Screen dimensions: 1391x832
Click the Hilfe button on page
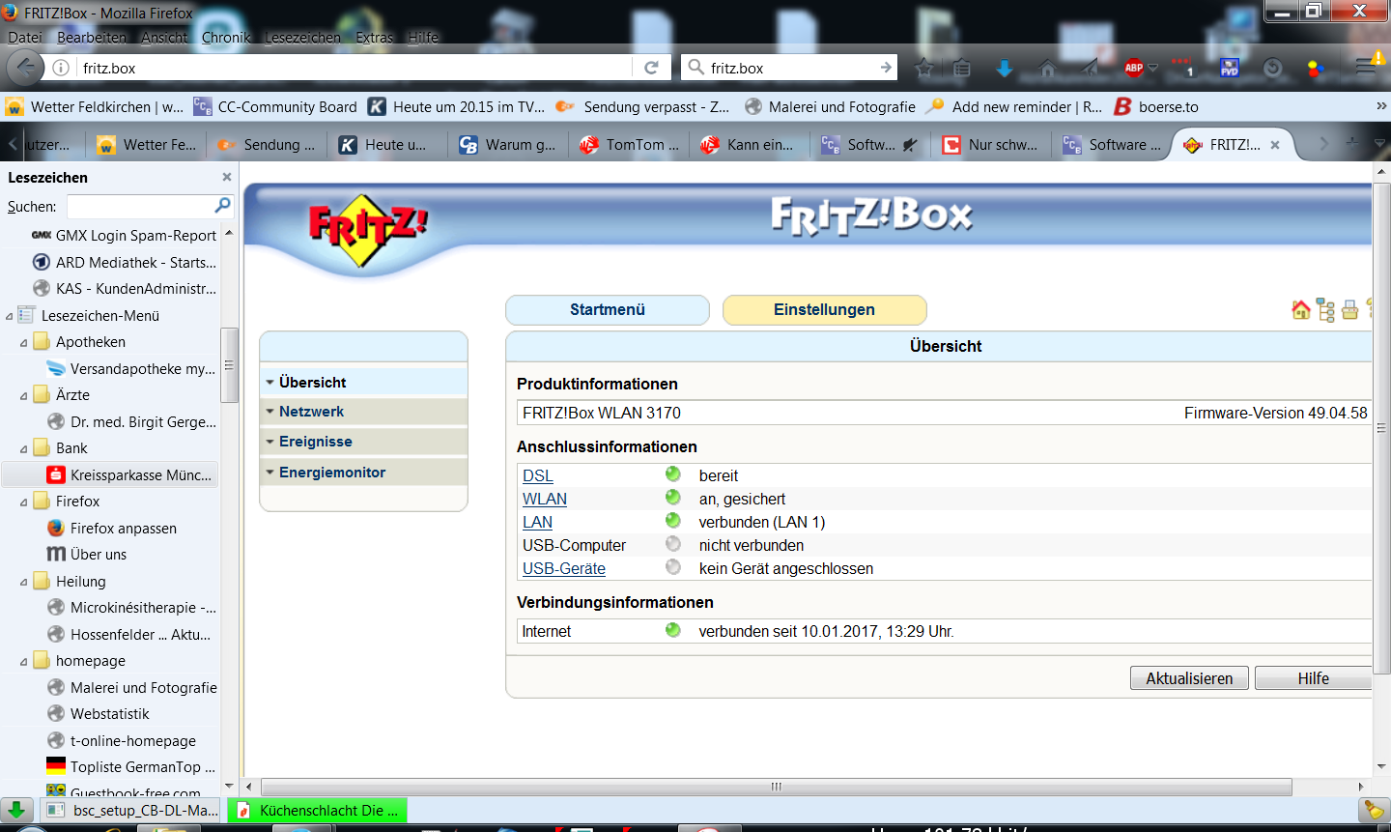click(x=1313, y=678)
